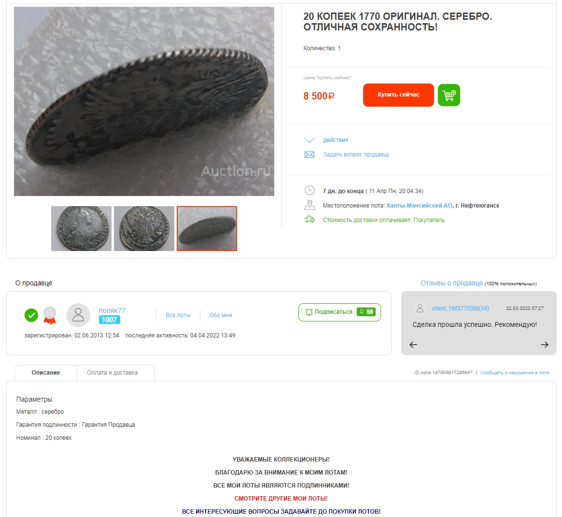Show the previous seller review arrow
Image resolution: width=562 pixels, height=517 pixels.
pyautogui.click(x=413, y=345)
